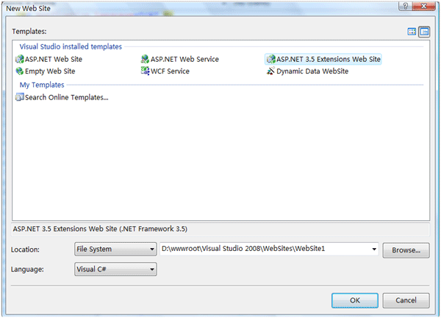Confirm with the OK button
The height and width of the screenshot is (318, 441).
tap(355, 300)
